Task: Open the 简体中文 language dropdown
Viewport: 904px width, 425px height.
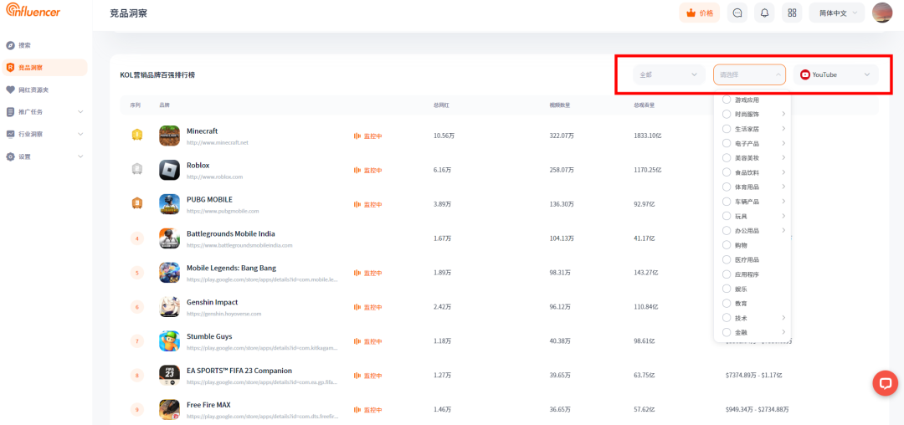Action: (x=837, y=13)
